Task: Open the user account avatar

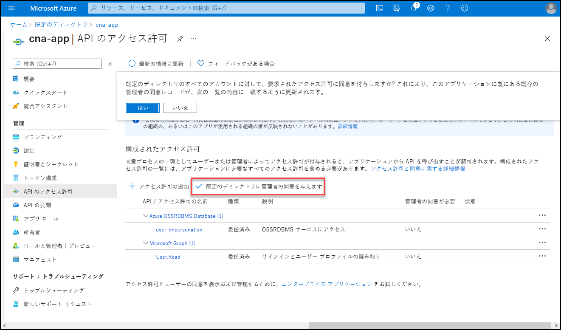Action: click(x=551, y=8)
